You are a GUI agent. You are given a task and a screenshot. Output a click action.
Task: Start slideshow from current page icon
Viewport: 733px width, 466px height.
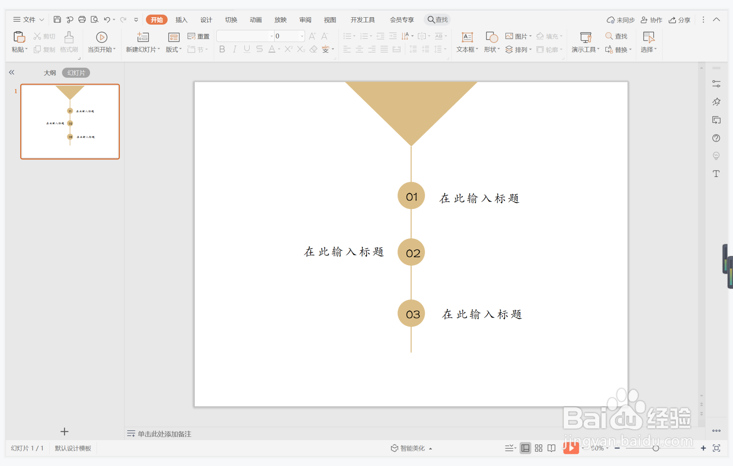coord(101,37)
